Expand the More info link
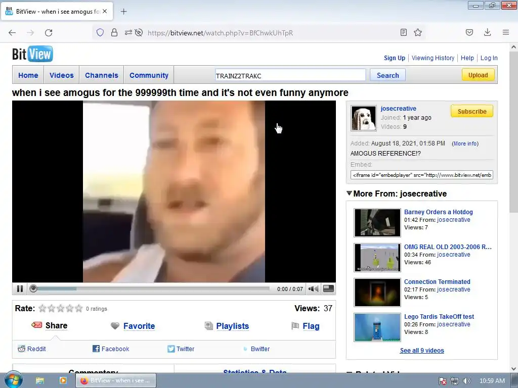 click(x=465, y=143)
